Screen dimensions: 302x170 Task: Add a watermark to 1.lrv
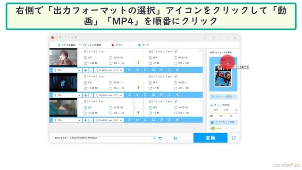point(169,70)
